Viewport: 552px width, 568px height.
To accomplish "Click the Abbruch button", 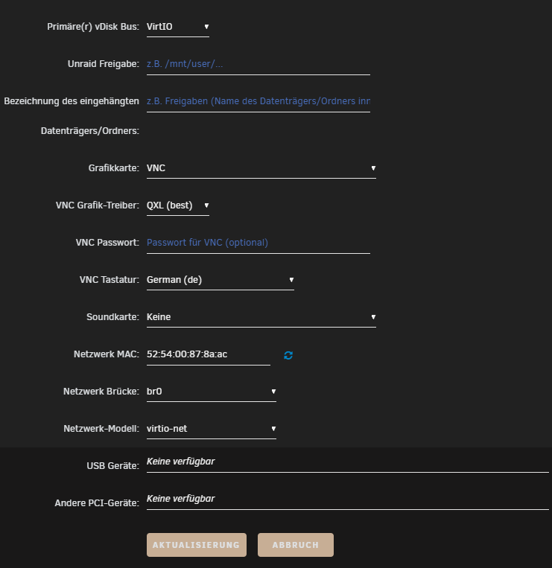I will 296,545.
